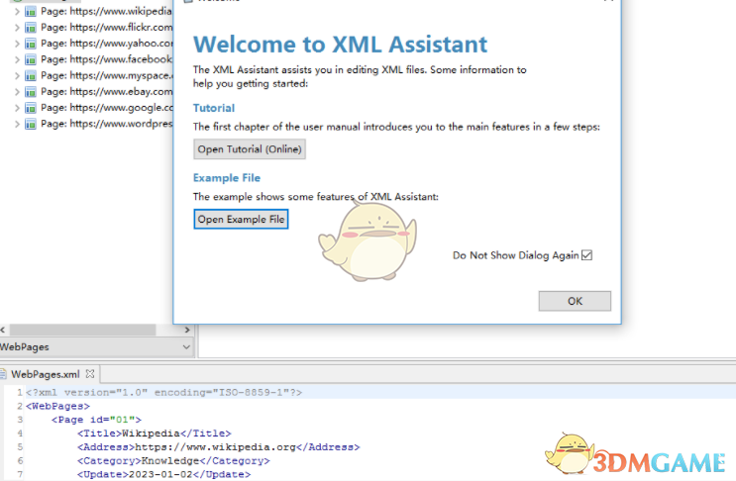Image resolution: width=736 pixels, height=481 pixels.
Task: Click the <Page id="01"> tag in editor
Action: tap(96, 420)
